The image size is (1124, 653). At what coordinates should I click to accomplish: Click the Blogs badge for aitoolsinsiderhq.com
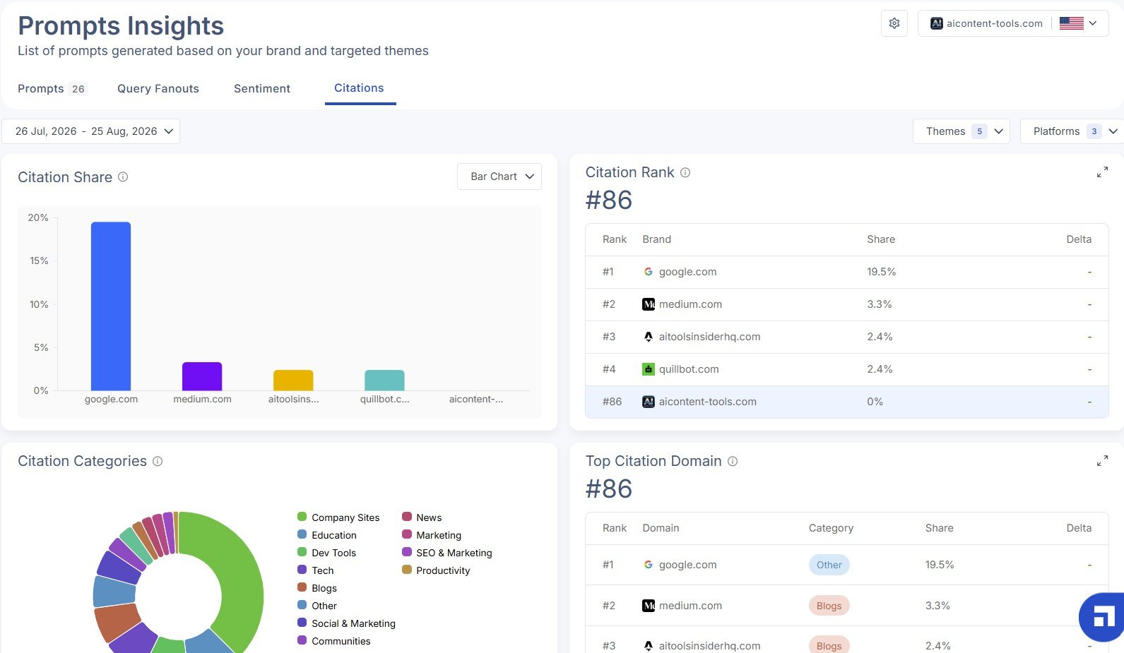click(x=829, y=645)
